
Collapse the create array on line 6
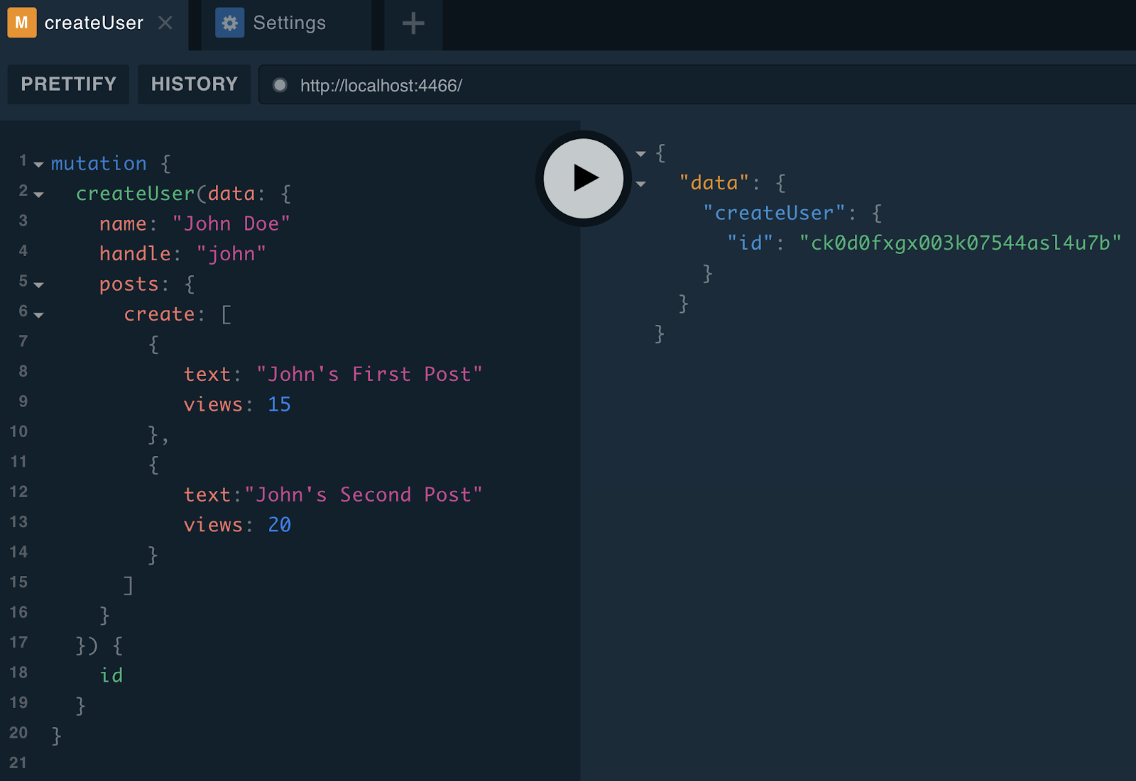click(x=39, y=314)
